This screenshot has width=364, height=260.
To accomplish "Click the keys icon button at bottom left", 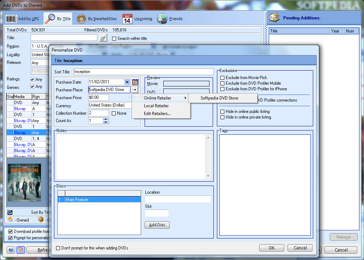I will [21, 250].
